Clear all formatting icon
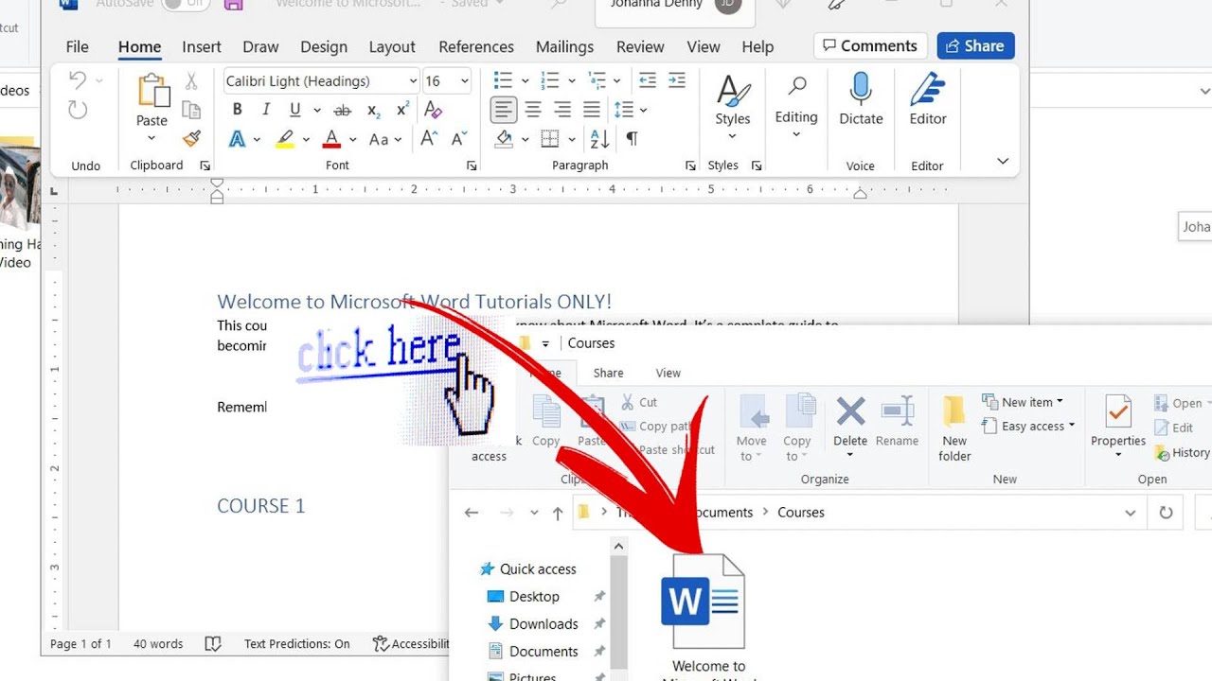 click(x=433, y=110)
